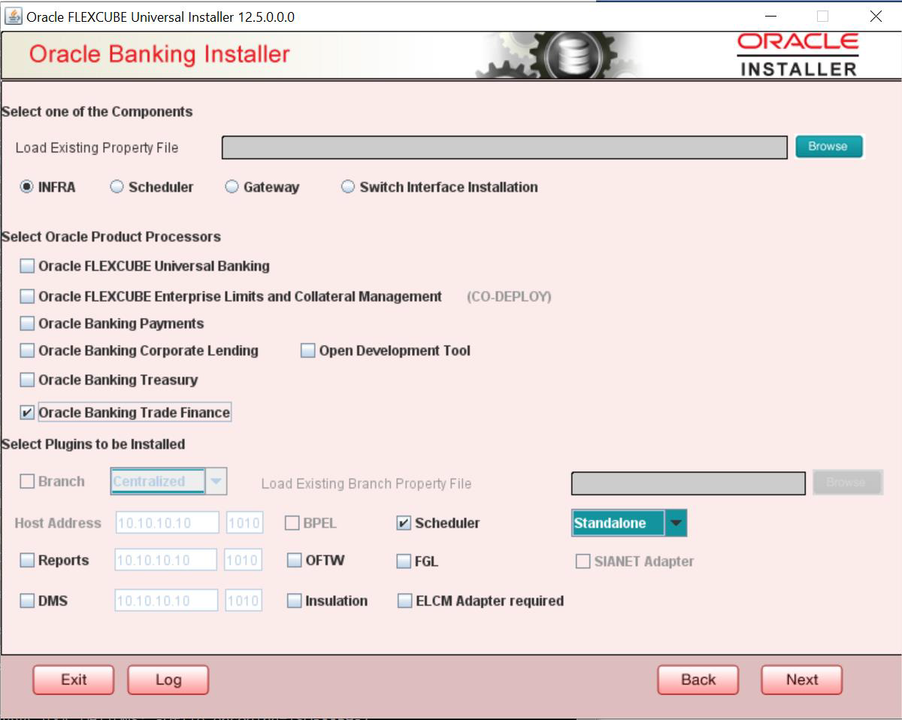Check Oracle Banking Payments processor
Viewport: 902px width, 720px height.
(27, 323)
